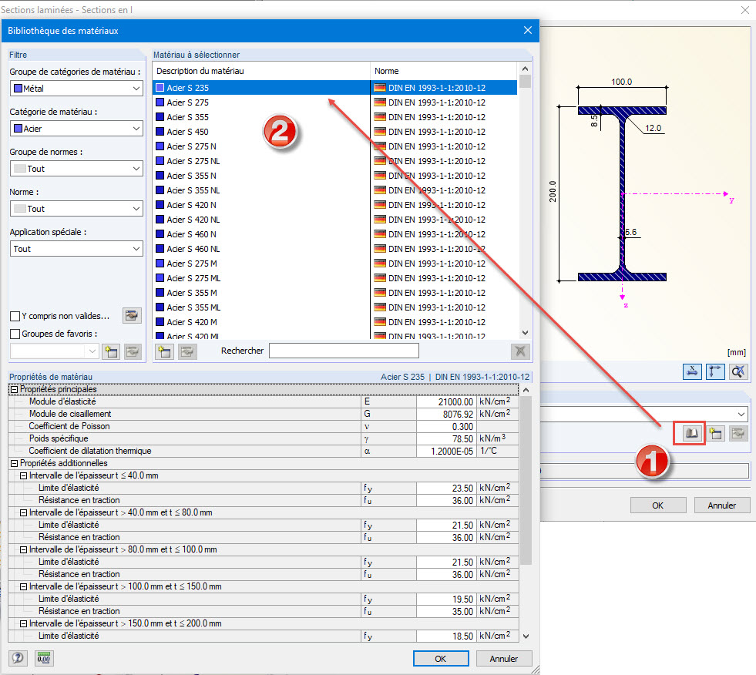Screen dimensions: 756x675
Task: Collapse interval t > 100.0 mm et t ≤ 150.0 mm
Action: coord(23,586)
